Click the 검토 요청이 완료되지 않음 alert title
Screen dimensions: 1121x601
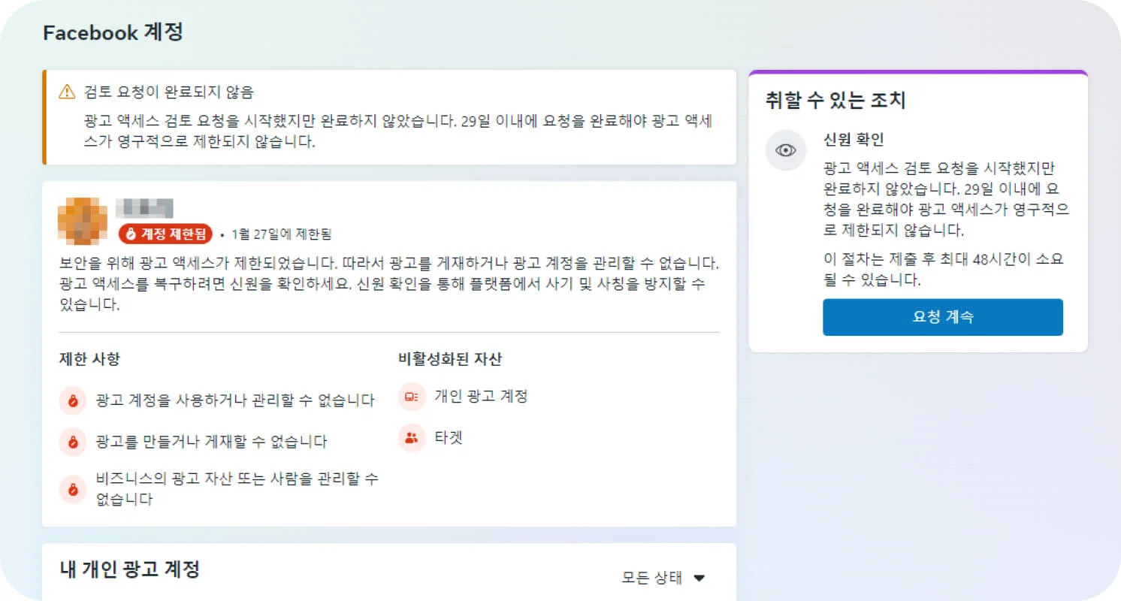[x=169, y=92]
